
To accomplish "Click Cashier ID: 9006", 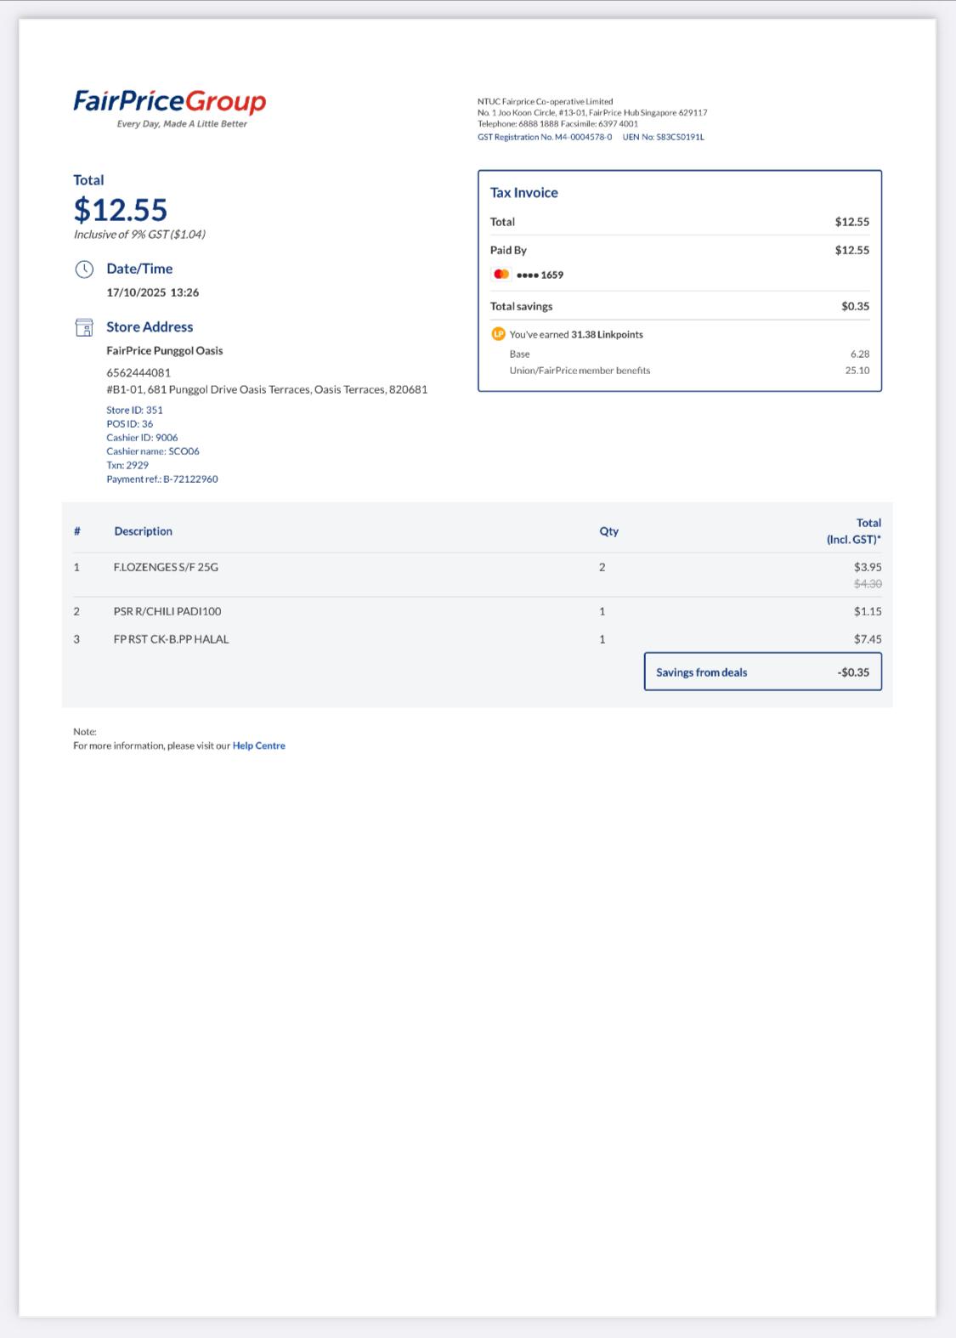I will click(142, 438).
